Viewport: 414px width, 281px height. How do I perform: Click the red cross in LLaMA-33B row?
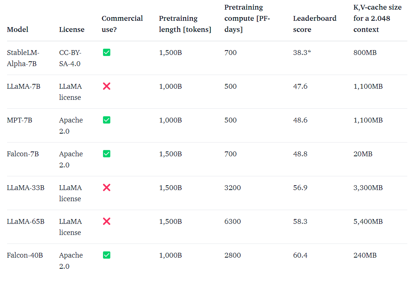[107, 188]
